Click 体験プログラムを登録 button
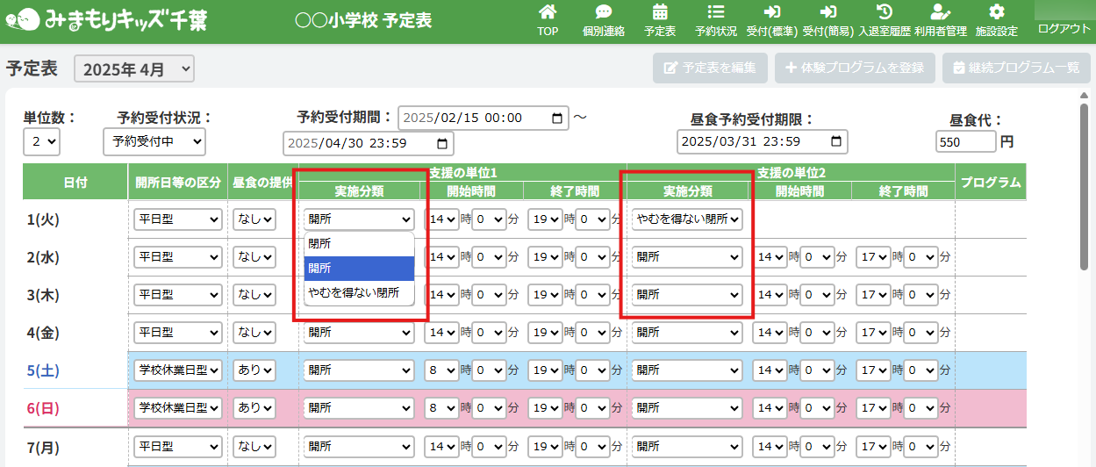The width and height of the screenshot is (1096, 467). point(855,68)
